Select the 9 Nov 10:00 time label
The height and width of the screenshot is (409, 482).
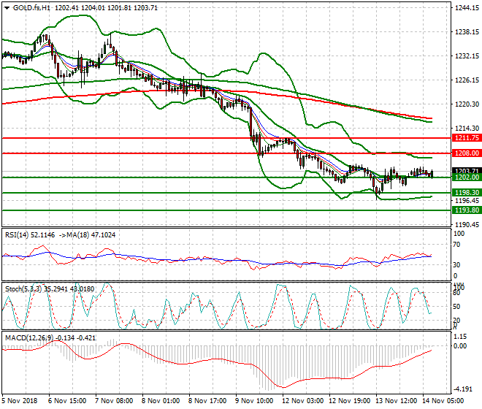[255, 402]
